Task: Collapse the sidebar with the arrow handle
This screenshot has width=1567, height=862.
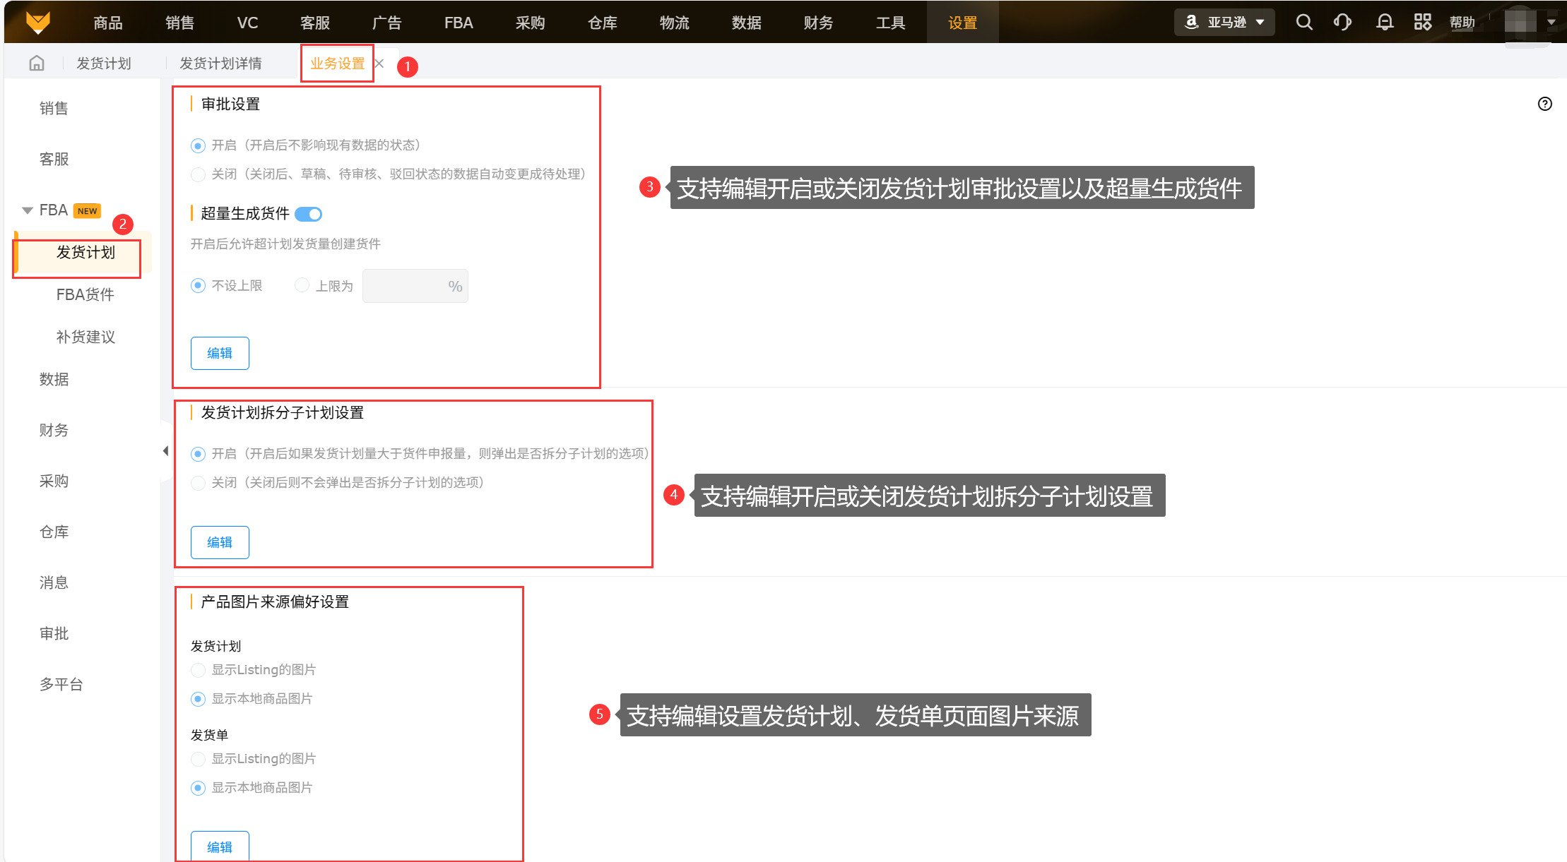Action: pos(165,451)
